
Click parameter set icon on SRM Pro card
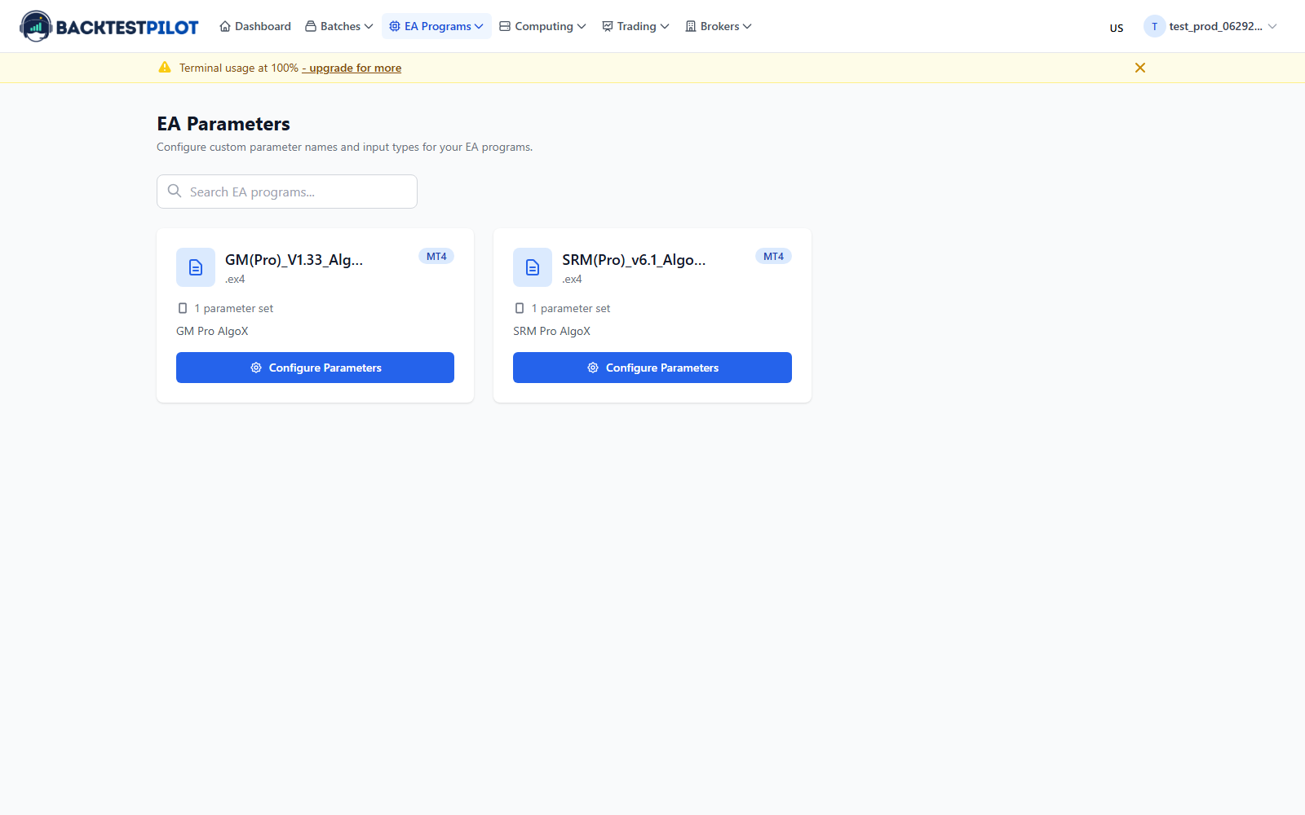(520, 308)
